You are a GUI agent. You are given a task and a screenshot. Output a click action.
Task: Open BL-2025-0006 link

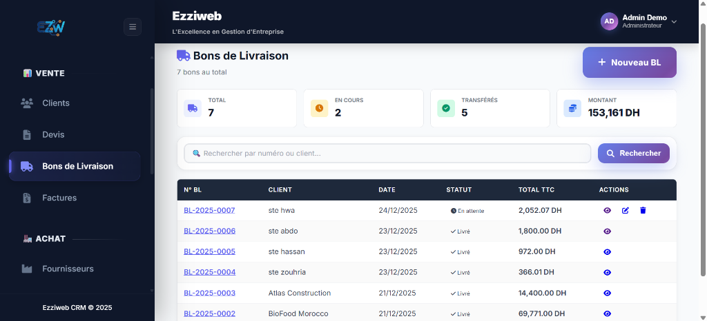209,231
